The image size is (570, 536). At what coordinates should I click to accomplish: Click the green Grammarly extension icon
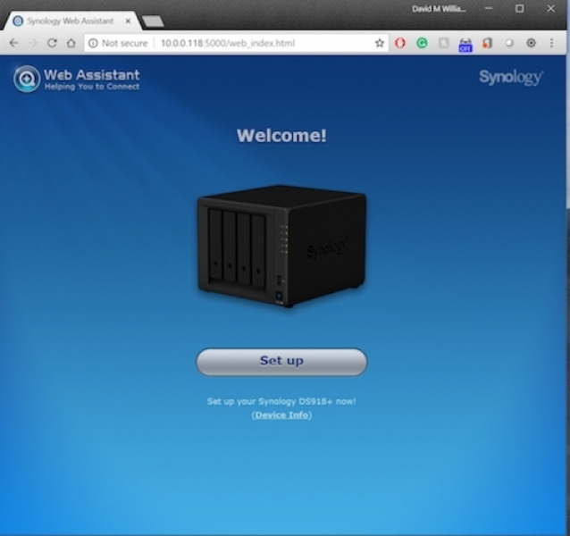(x=422, y=43)
